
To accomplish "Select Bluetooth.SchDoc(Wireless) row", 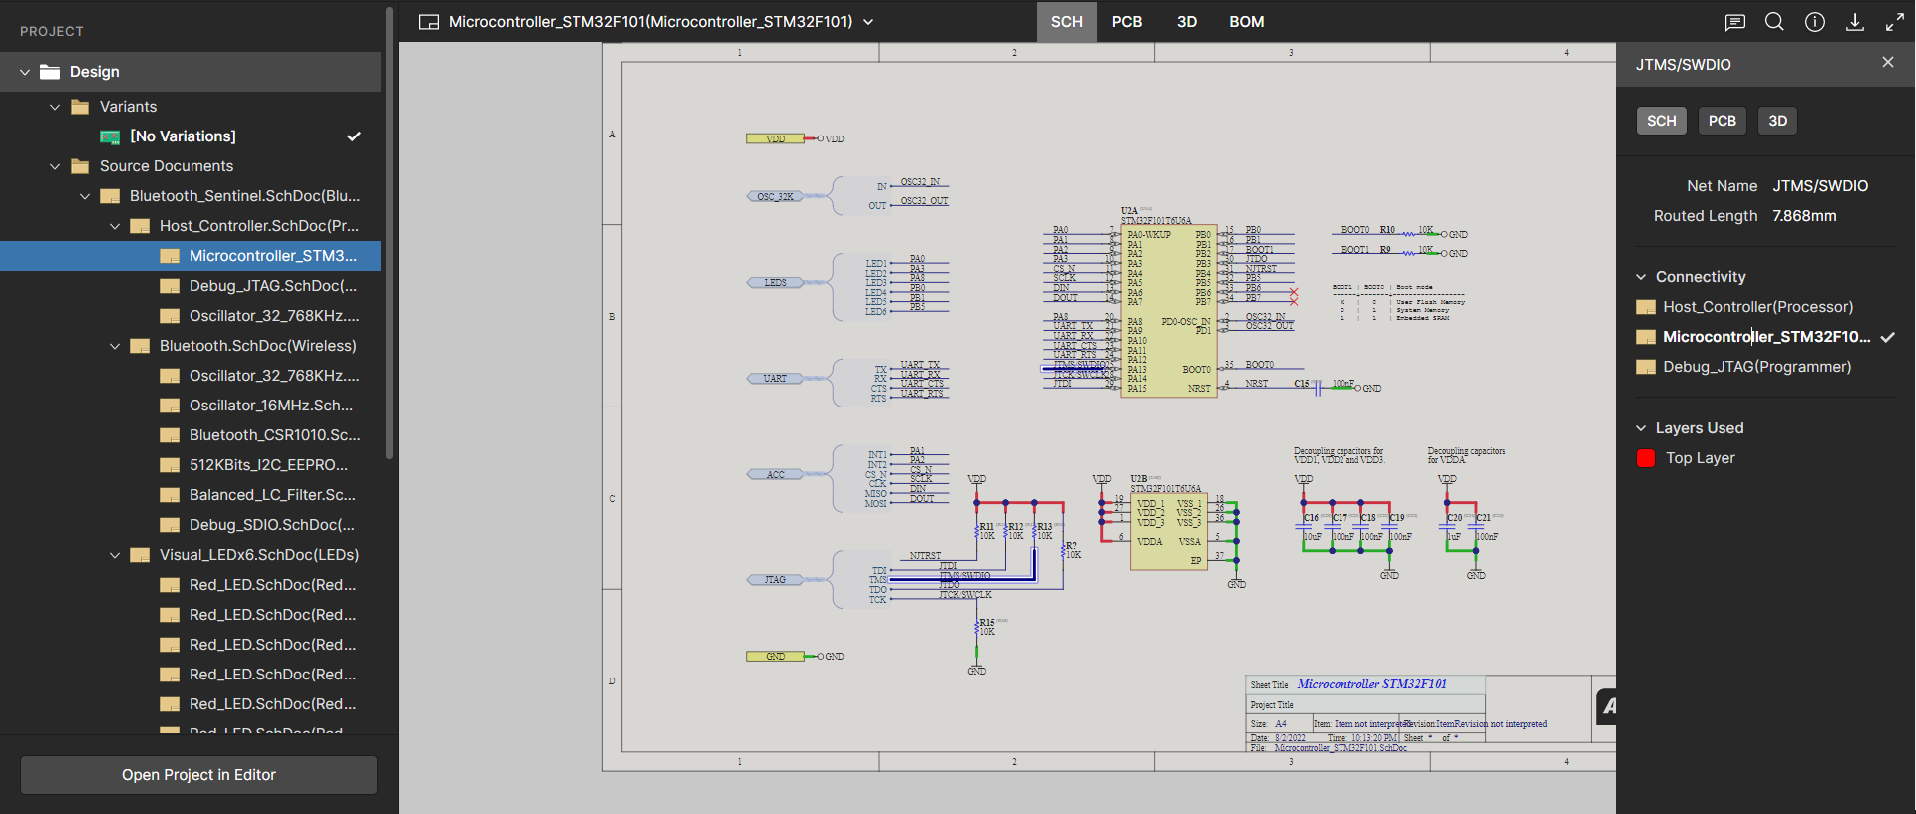I will point(191,346).
